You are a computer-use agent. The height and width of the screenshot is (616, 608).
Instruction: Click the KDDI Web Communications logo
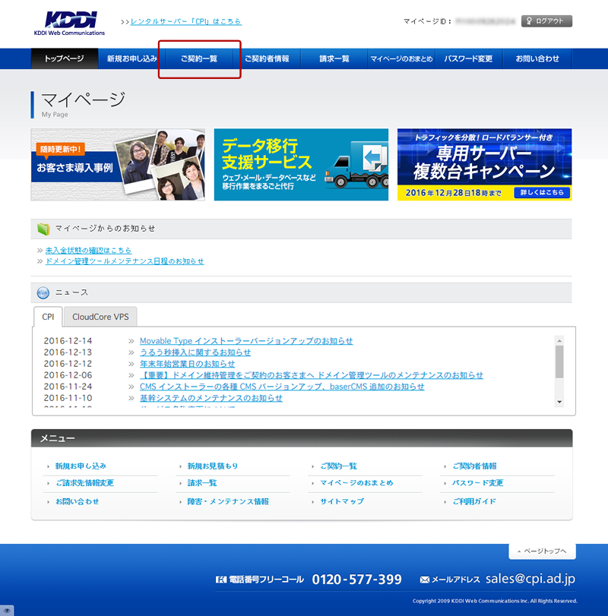(x=69, y=24)
